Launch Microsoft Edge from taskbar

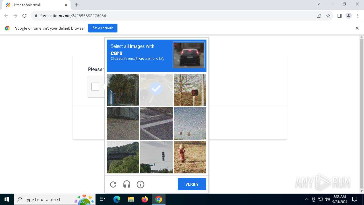point(117,199)
